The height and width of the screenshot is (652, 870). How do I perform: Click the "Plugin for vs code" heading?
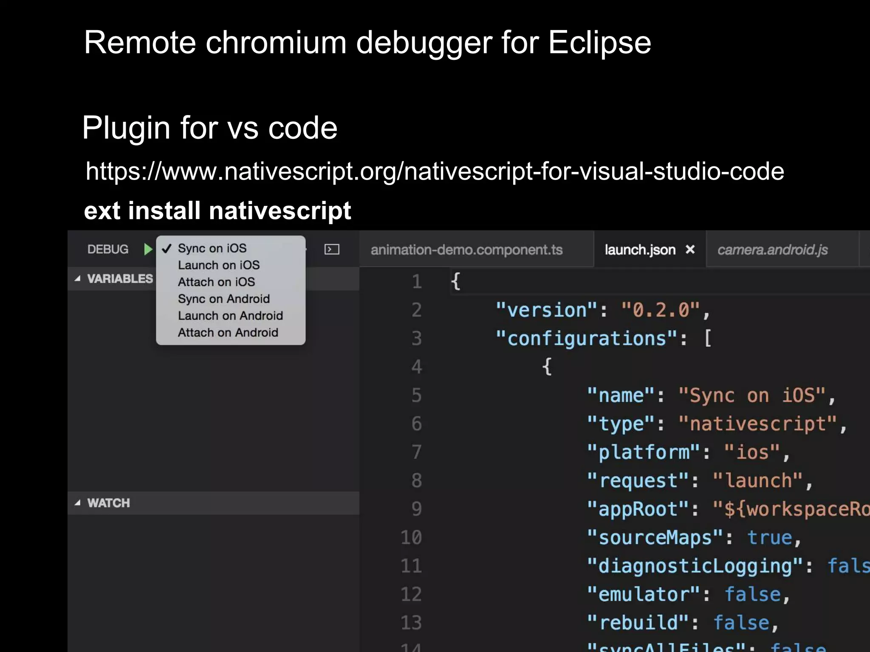[x=210, y=128]
